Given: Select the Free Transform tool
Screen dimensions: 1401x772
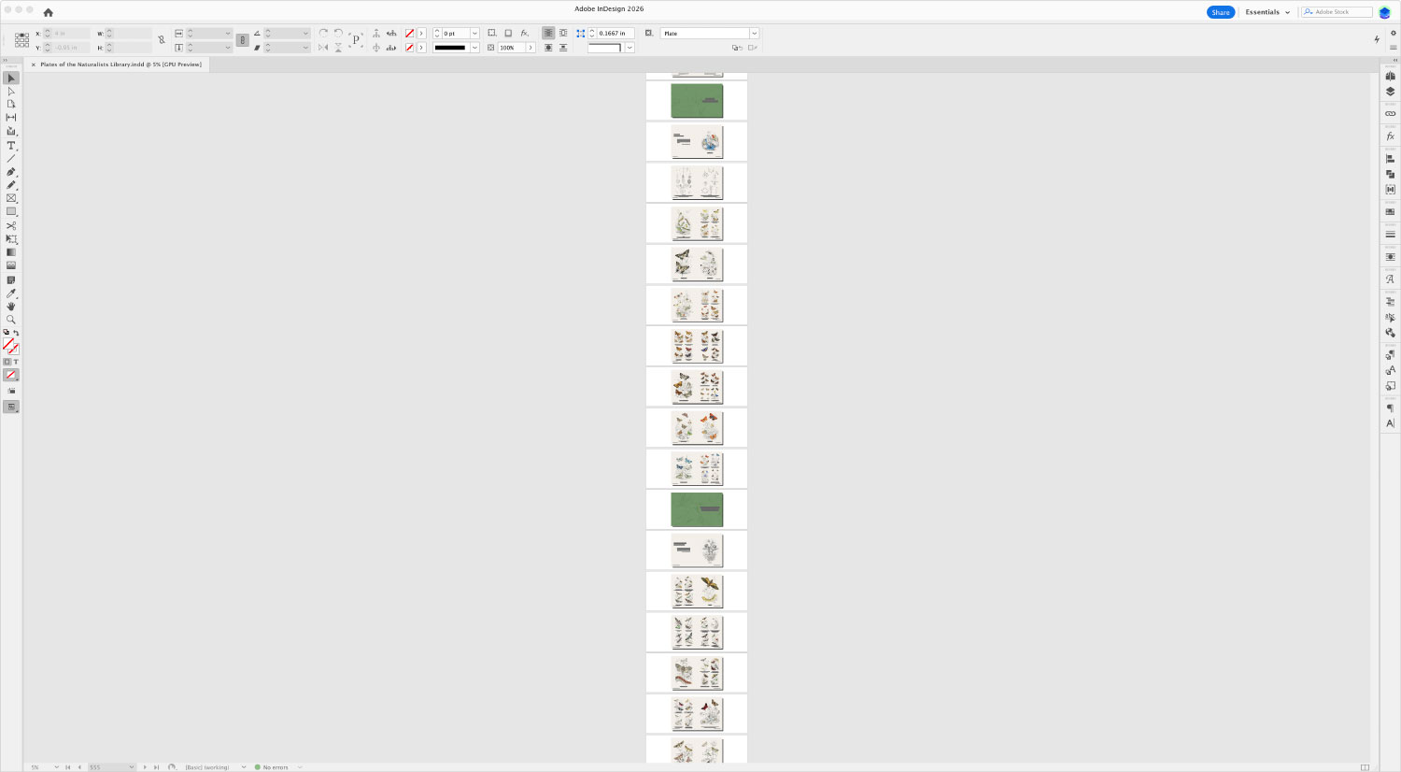Looking at the screenshot, I should point(11,239).
